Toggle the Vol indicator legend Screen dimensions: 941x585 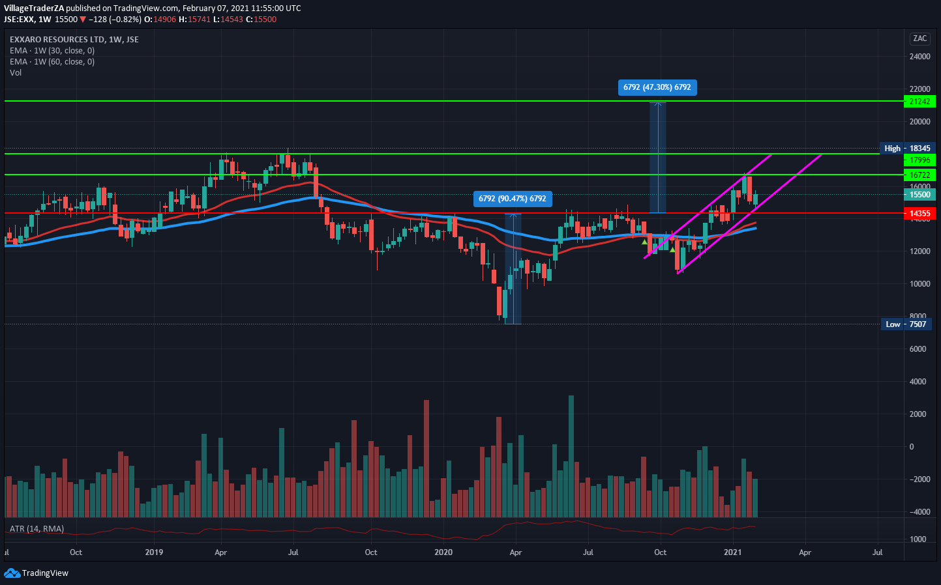point(16,73)
